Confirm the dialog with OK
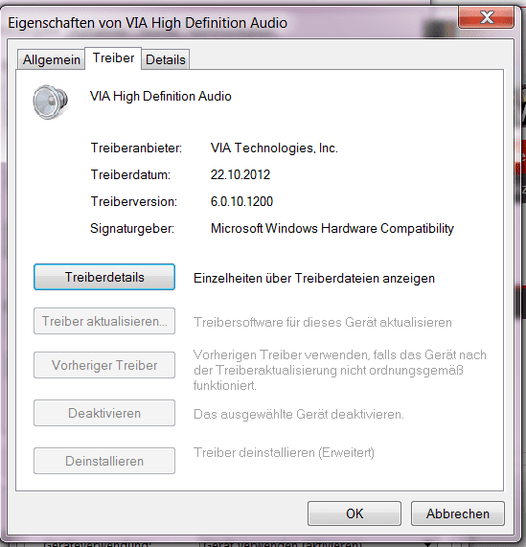The width and height of the screenshot is (526, 547). [x=354, y=513]
